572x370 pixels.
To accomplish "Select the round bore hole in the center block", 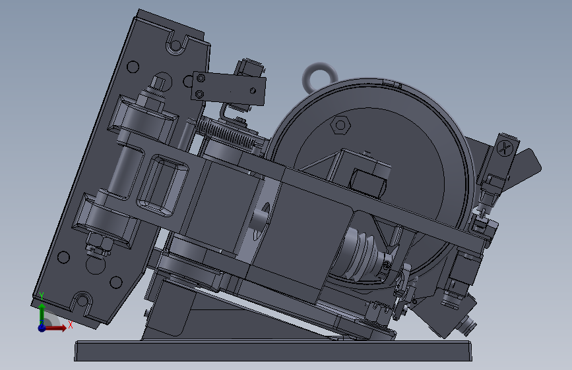I will pos(261,221).
